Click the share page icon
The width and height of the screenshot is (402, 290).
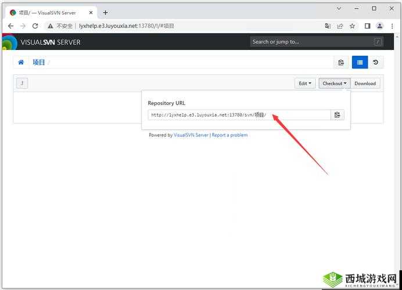(x=340, y=26)
